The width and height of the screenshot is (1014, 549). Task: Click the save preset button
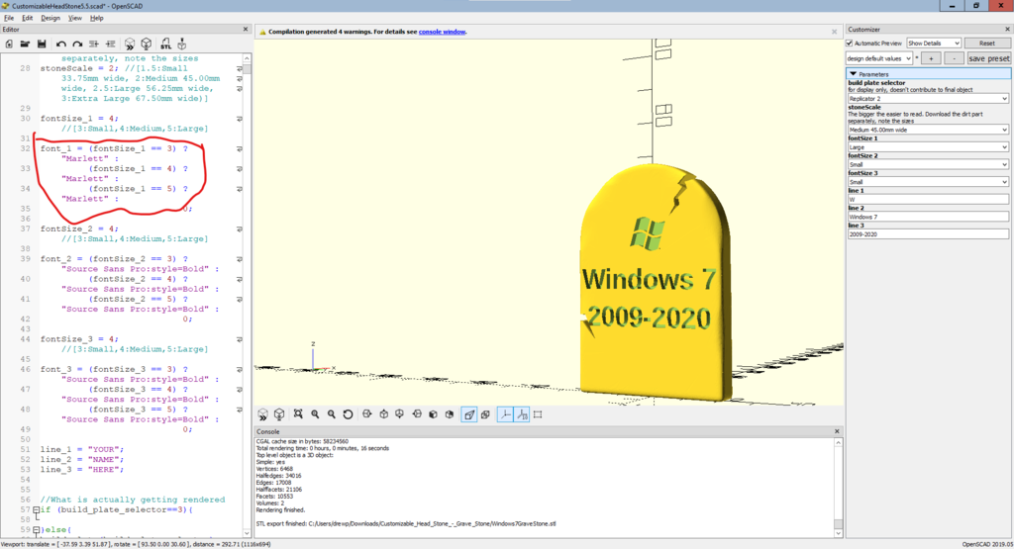coord(988,58)
